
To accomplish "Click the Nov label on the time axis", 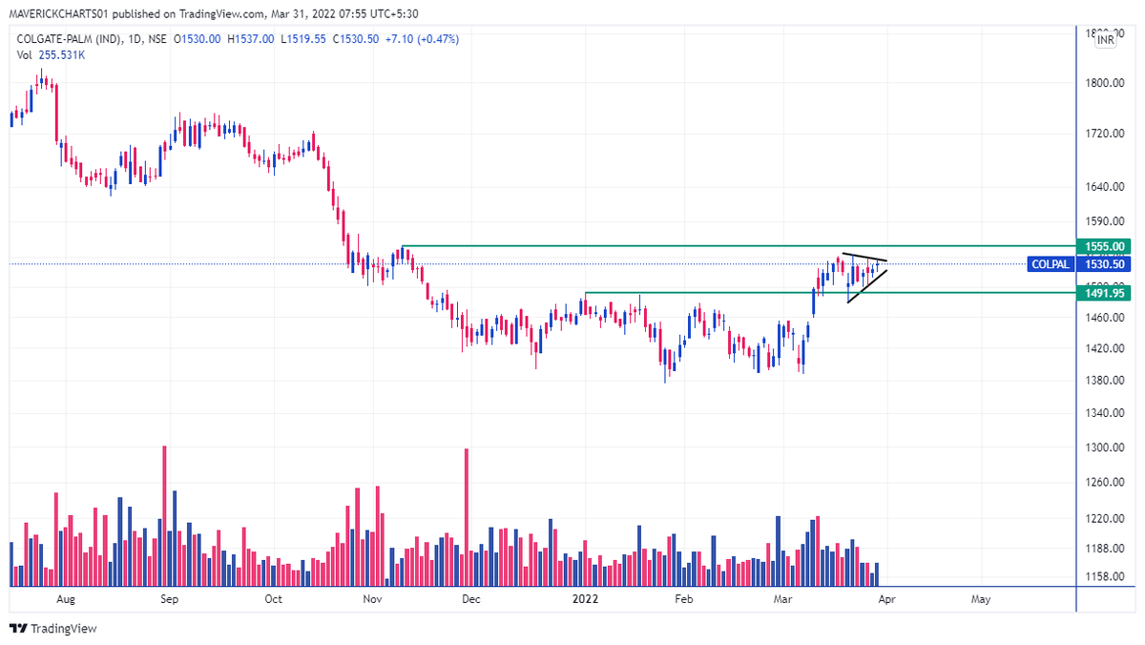I will (x=373, y=600).
